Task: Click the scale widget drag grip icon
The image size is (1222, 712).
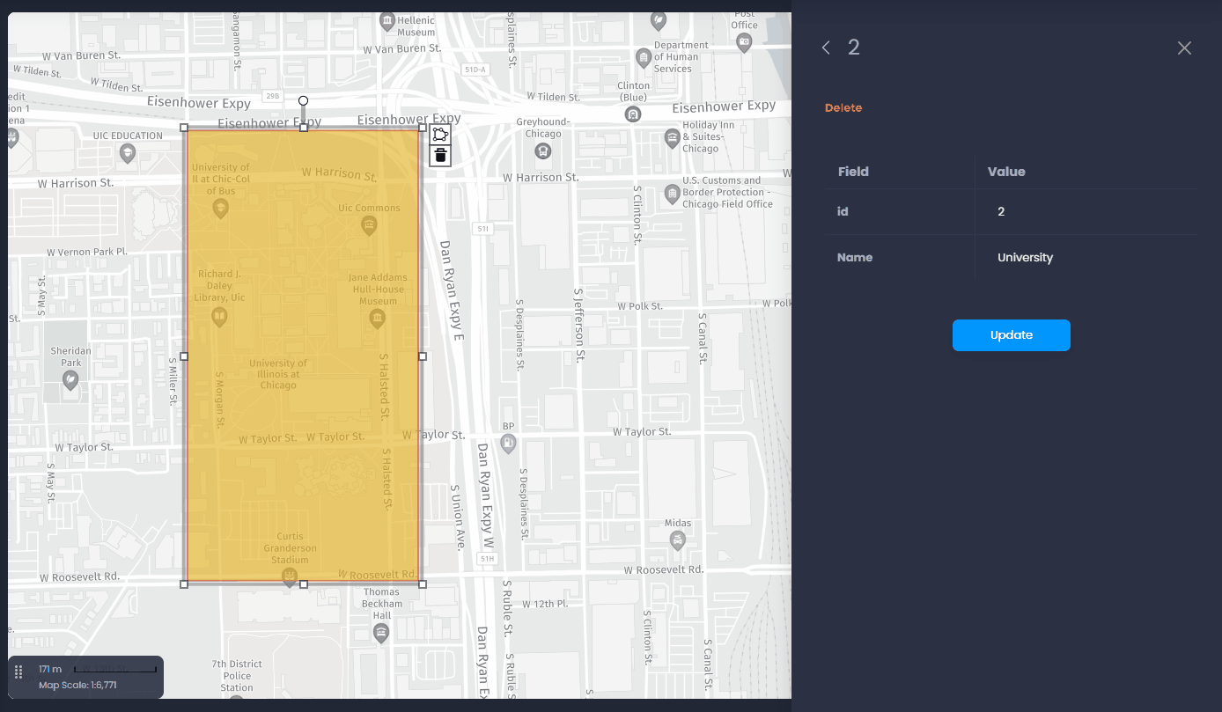Action: (x=18, y=672)
